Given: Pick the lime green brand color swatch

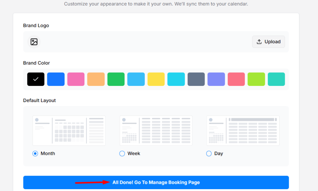Looking at the screenshot, I should [x=256, y=79].
